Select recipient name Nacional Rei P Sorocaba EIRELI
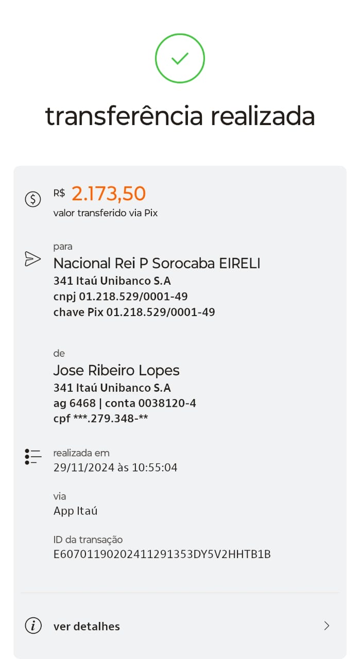Screen dimensions: 360x659 pos(157,264)
